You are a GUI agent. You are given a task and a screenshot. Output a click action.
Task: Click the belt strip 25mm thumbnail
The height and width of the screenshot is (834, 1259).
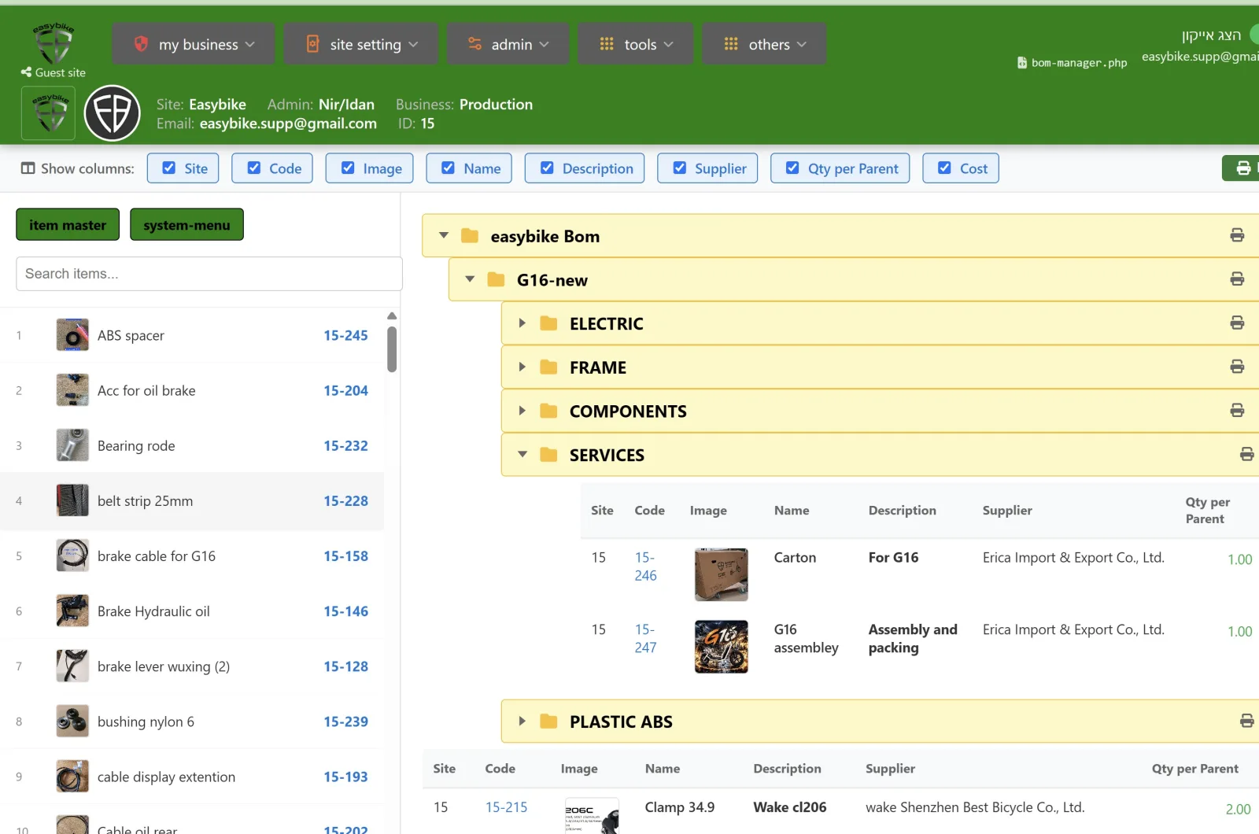[72, 500]
